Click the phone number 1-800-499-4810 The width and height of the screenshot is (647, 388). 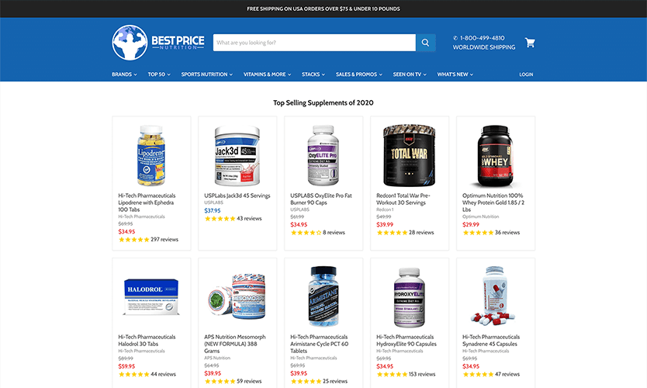coord(482,37)
